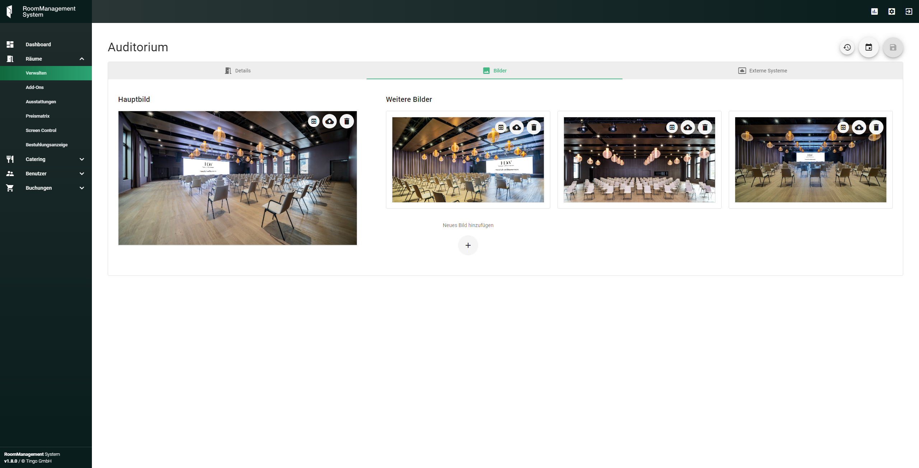Viewport: 919px width, 468px height.
Task: Click the save disk button
Action: [893, 47]
